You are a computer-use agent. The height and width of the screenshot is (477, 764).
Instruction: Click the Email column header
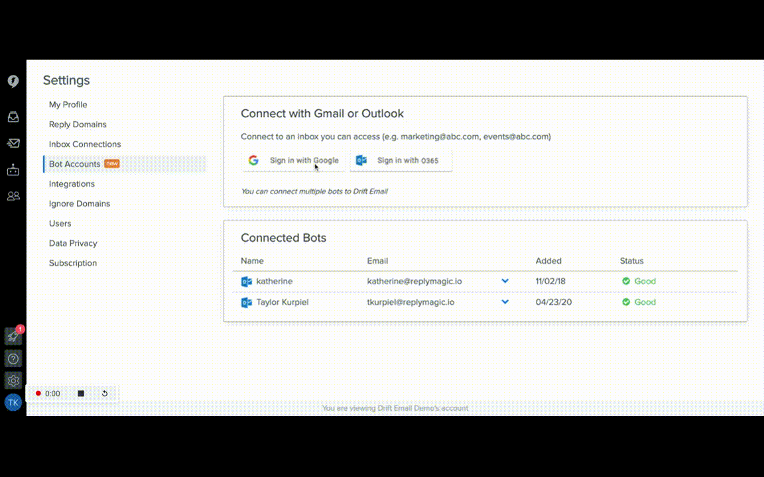pyautogui.click(x=377, y=261)
